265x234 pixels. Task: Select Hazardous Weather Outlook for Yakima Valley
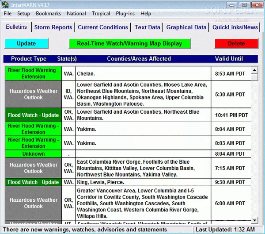33,168
